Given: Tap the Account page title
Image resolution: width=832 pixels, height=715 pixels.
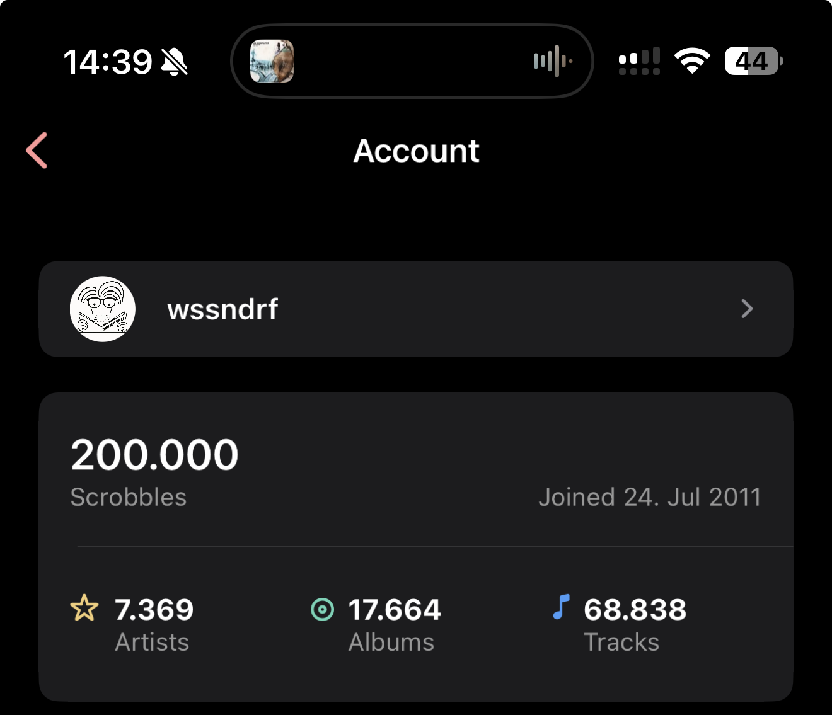Looking at the screenshot, I should click(x=416, y=151).
